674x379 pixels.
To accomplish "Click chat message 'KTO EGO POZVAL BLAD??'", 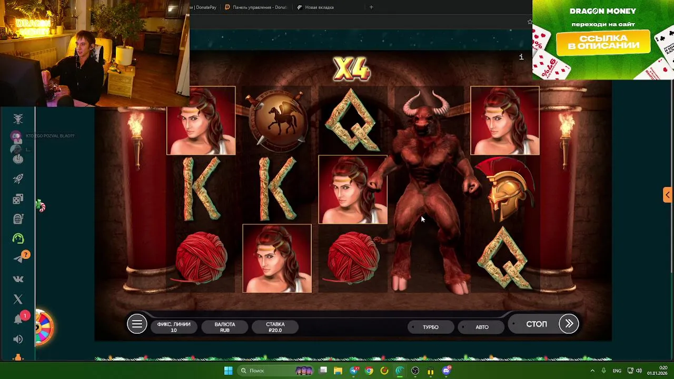I will tap(50, 136).
